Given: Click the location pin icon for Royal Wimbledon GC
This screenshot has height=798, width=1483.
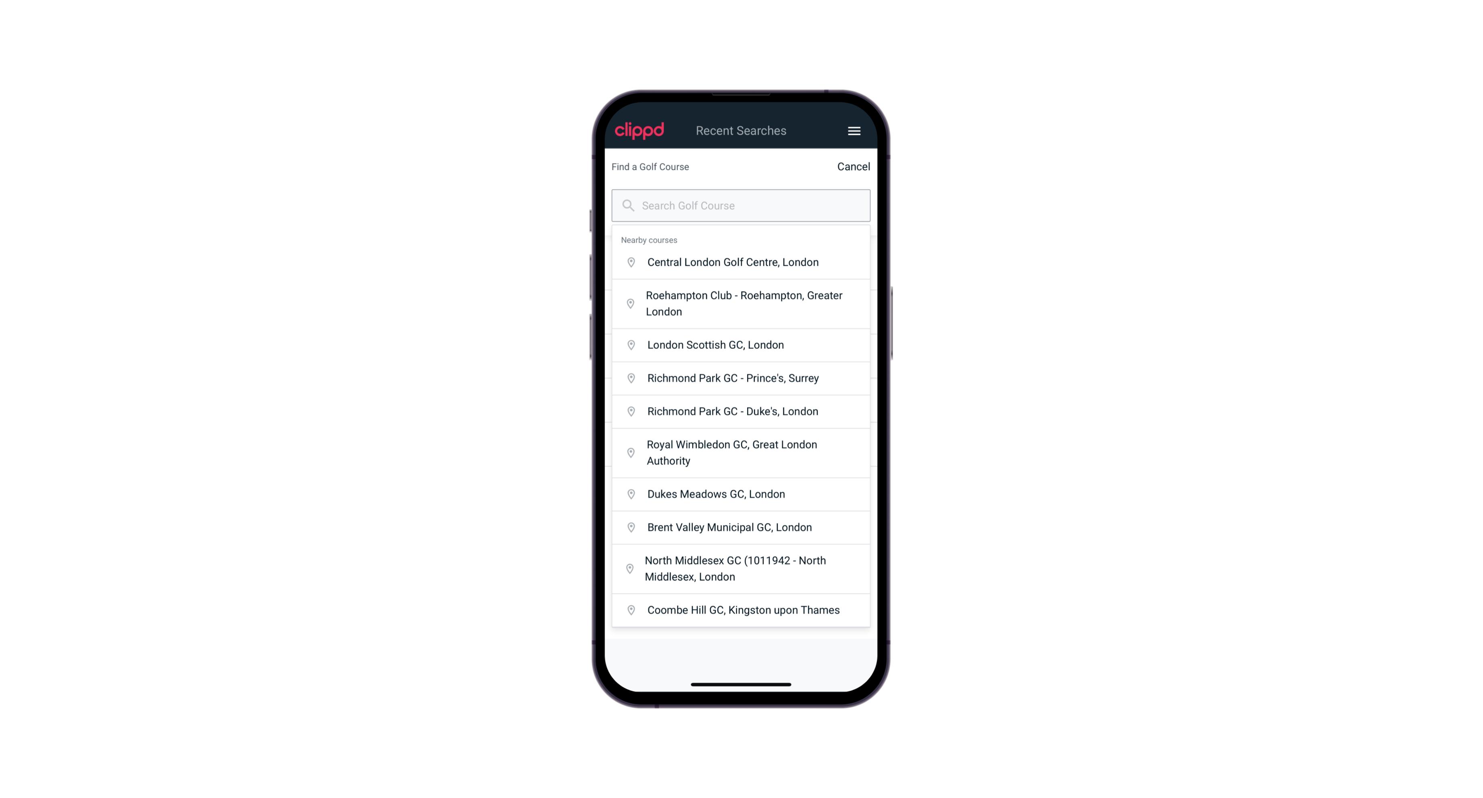Looking at the screenshot, I should click(x=629, y=452).
